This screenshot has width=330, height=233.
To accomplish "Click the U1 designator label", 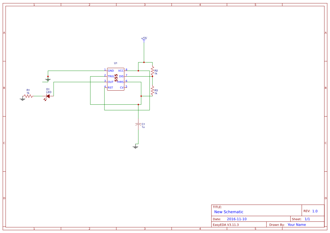I will tap(115, 63).
